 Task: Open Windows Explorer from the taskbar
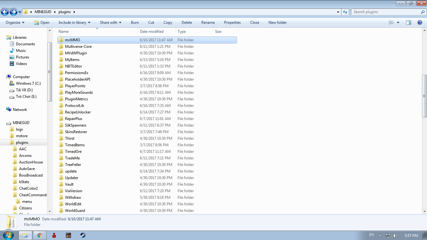pyautogui.click(x=25, y=235)
